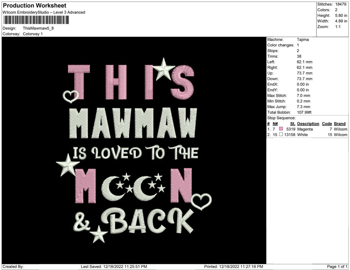This screenshot has height=270, width=350.
Task: Click the Colors value 2
Action: pos(336,10)
